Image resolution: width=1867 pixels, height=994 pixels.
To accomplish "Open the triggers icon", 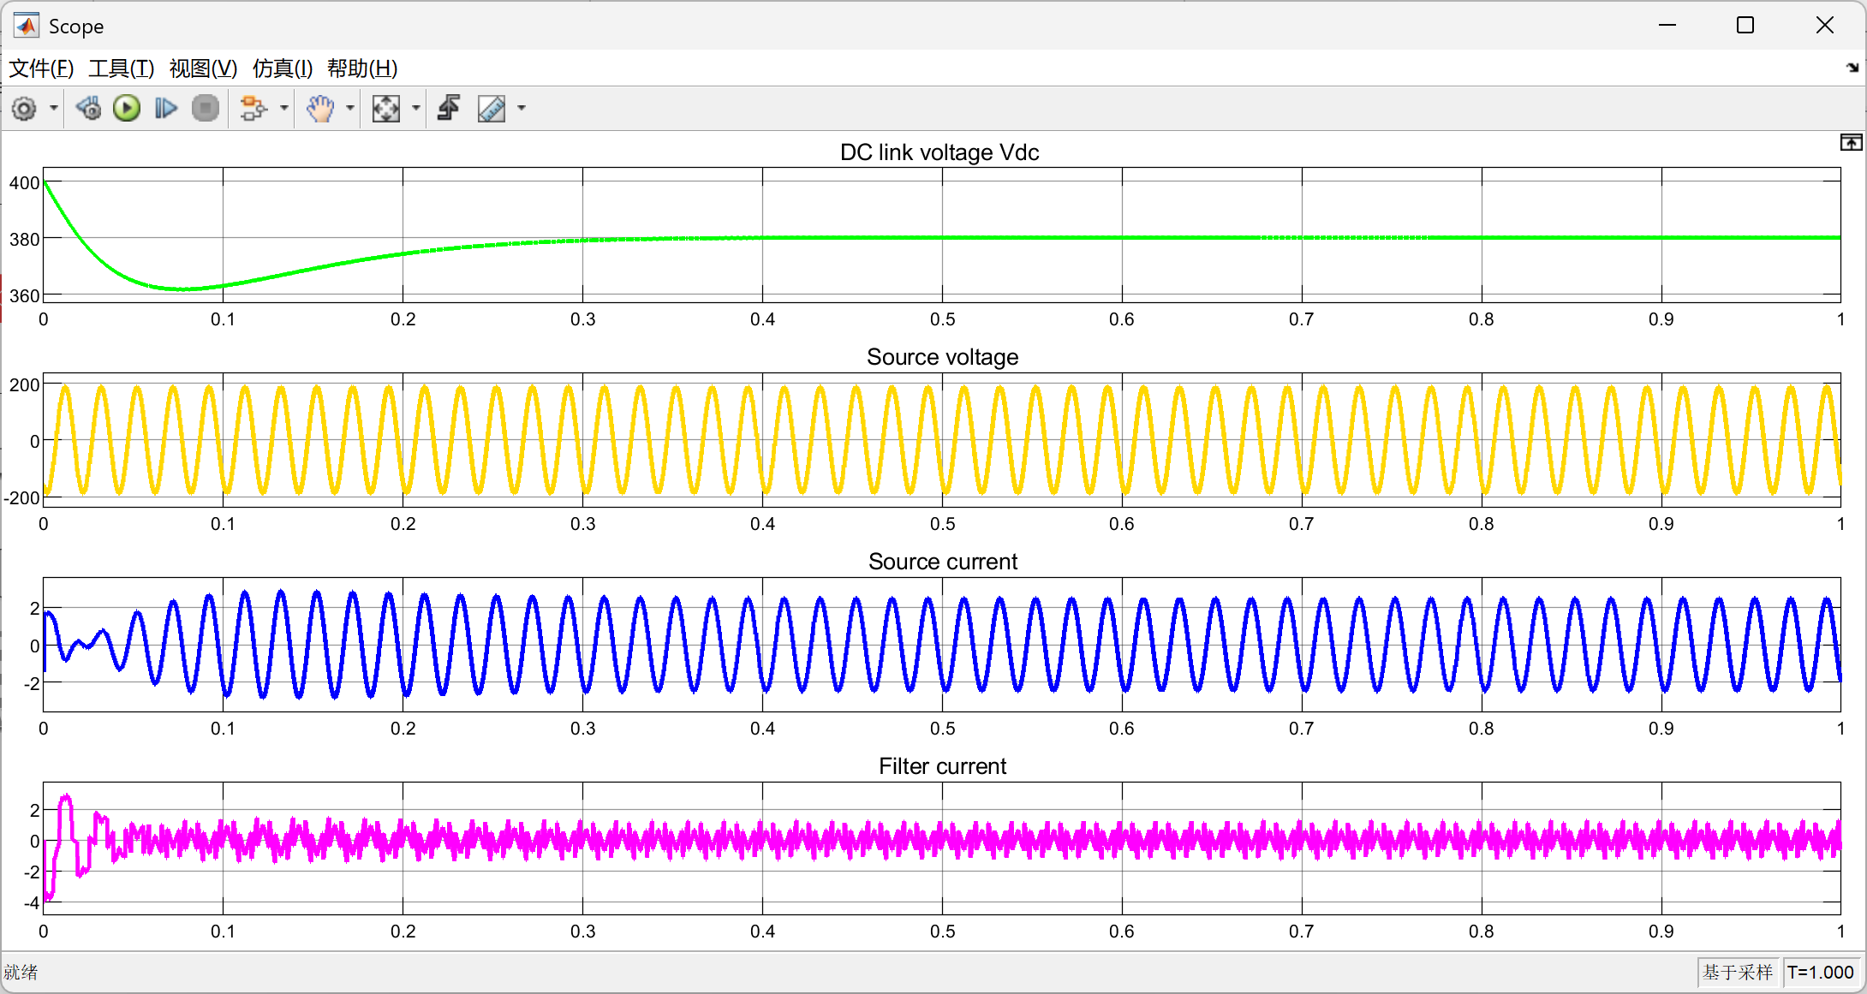I will coord(449,109).
